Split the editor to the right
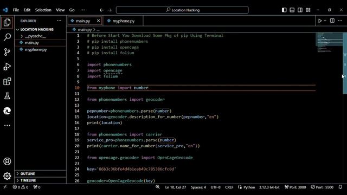The height and width of the screenshot is (195, 347). click(332, 21)
